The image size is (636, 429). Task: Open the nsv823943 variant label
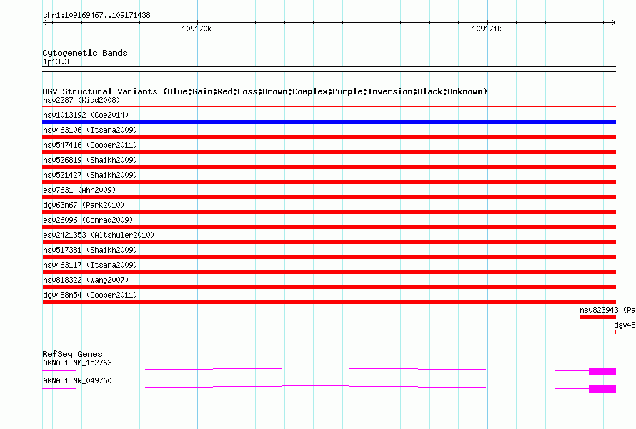coord(607,310)
